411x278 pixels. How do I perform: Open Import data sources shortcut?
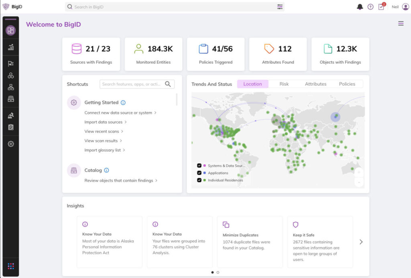106,122
